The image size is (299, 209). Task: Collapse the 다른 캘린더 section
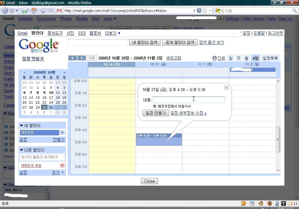coord(22,150)
